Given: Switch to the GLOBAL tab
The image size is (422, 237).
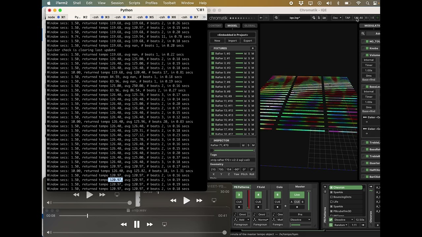Looking at the screenshot, I should (x=250, y=26).
